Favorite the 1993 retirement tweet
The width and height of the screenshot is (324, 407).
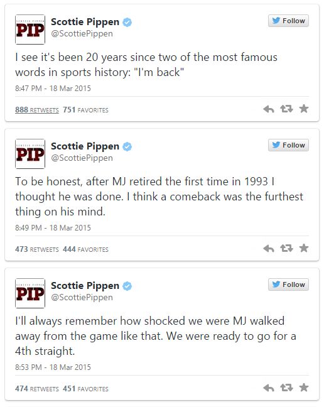coord(303,248)
